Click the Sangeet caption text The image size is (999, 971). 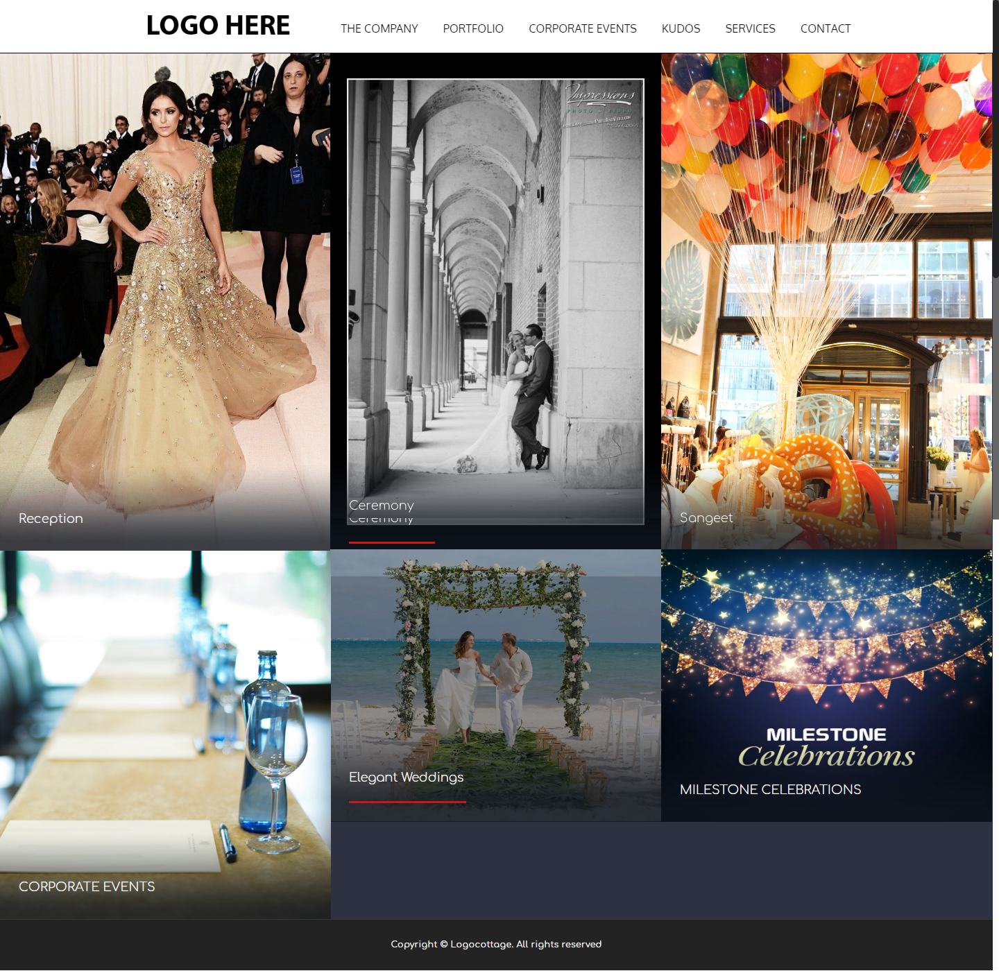click(706, 517)
